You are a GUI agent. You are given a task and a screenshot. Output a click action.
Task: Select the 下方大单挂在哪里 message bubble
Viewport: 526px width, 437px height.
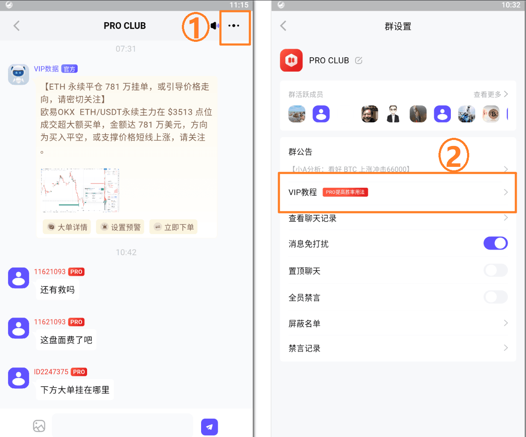click(x=75, y=390)
